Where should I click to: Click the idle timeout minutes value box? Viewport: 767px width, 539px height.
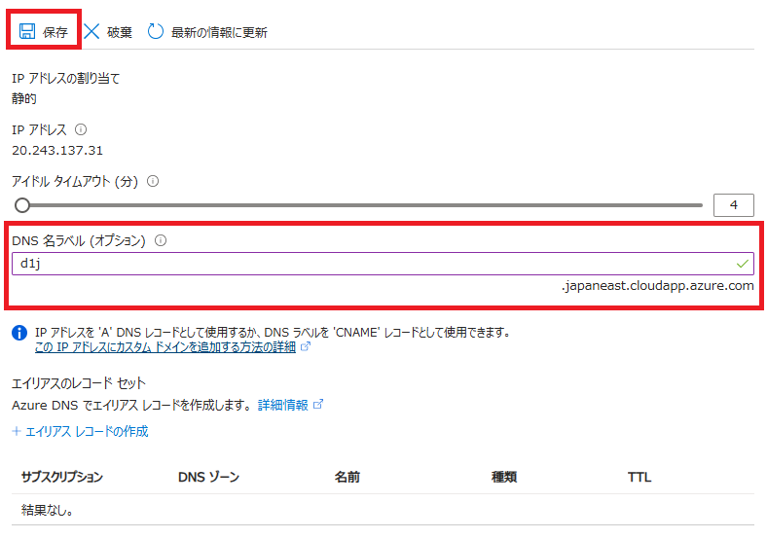[733, 205]
